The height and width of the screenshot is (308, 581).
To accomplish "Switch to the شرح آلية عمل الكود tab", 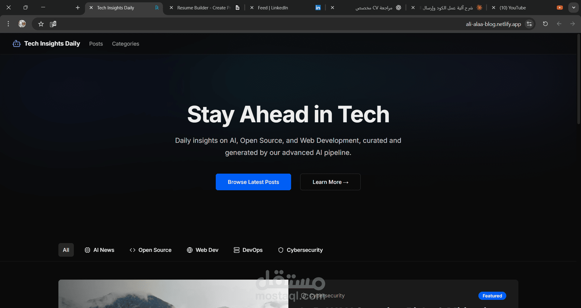I will click(446, 8).
